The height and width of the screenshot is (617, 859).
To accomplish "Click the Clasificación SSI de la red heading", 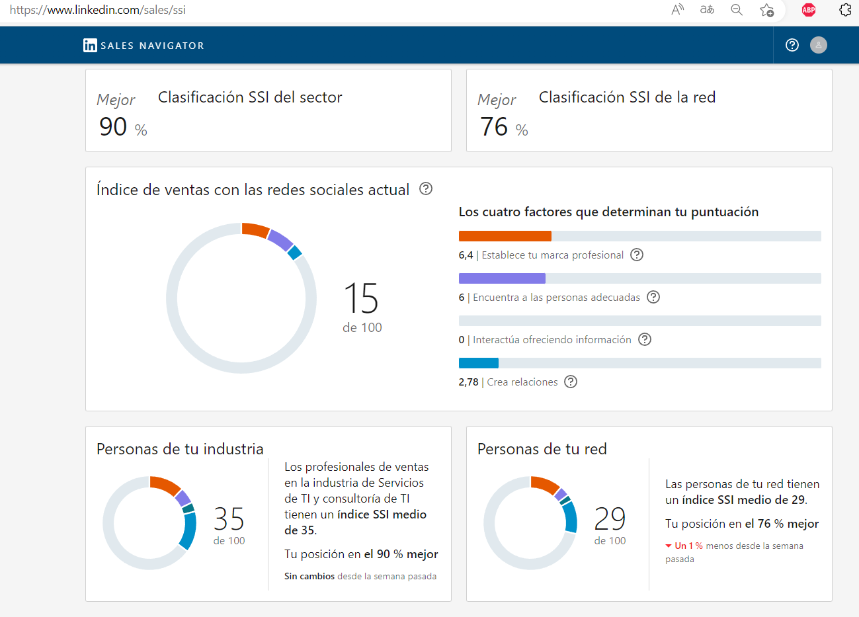I will pos(627,97).
